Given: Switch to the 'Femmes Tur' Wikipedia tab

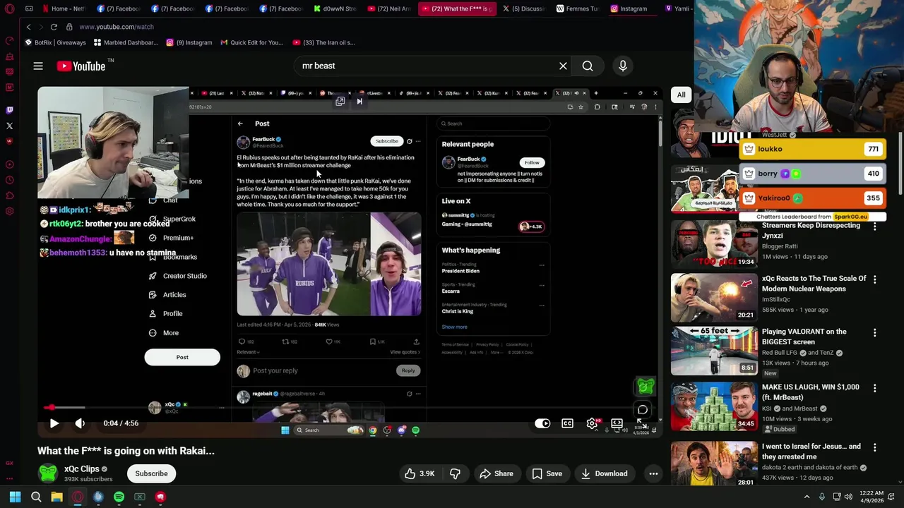Looking at the screenshot, I should click(x=578, y=8).
